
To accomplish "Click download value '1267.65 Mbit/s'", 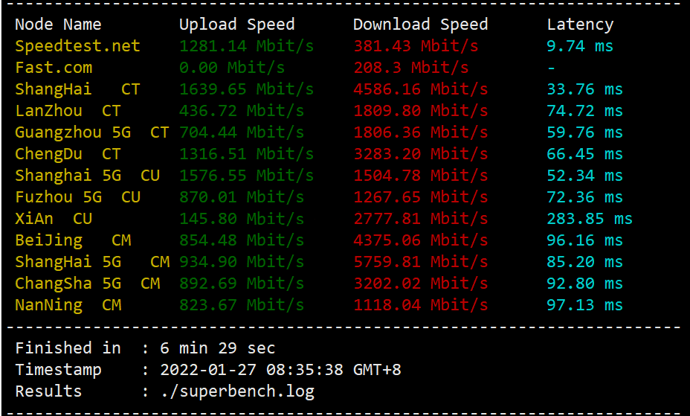I will 421,196.
